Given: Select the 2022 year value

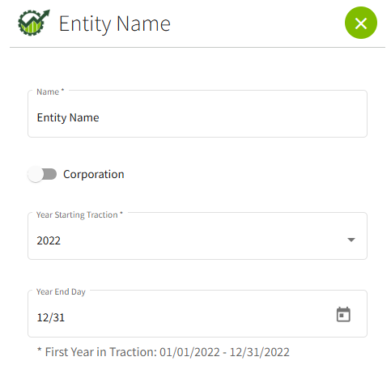Looking at the screenshot, I should click(x=49, y=240).
